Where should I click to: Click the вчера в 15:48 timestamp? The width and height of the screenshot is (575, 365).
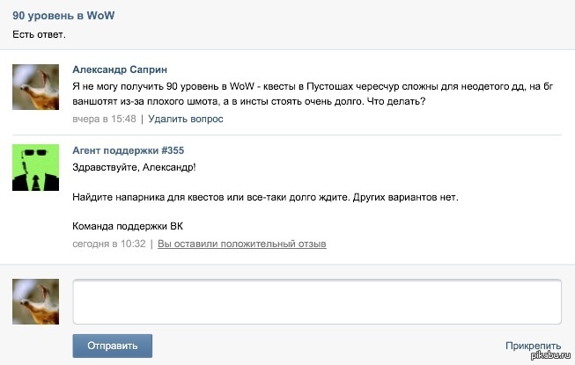(x=104, y=119)
